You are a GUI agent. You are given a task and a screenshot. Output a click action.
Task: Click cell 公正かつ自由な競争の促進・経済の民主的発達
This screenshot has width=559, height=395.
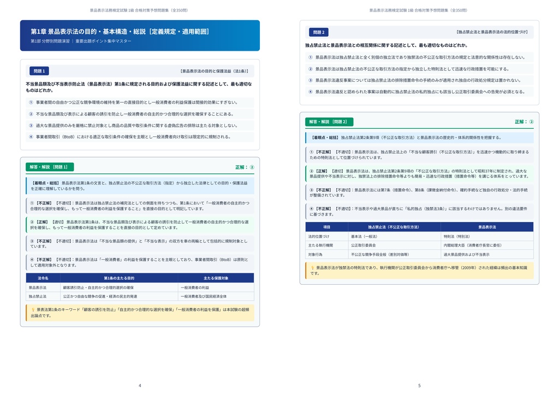click(x=119, y=296)
